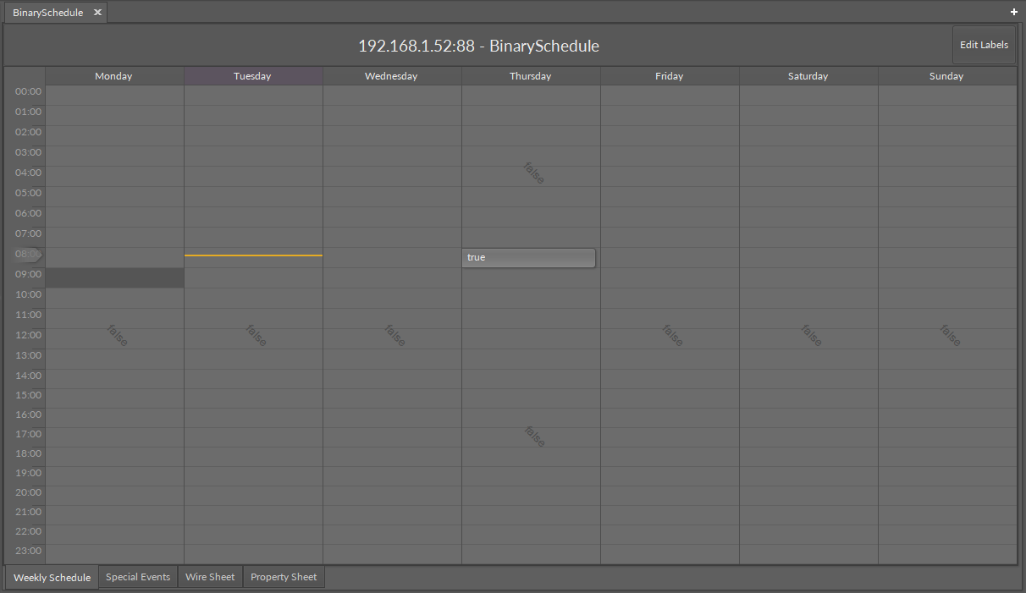
Task: Click the Saturday column header
Action: pyautogui.click(x=808, y=75)
